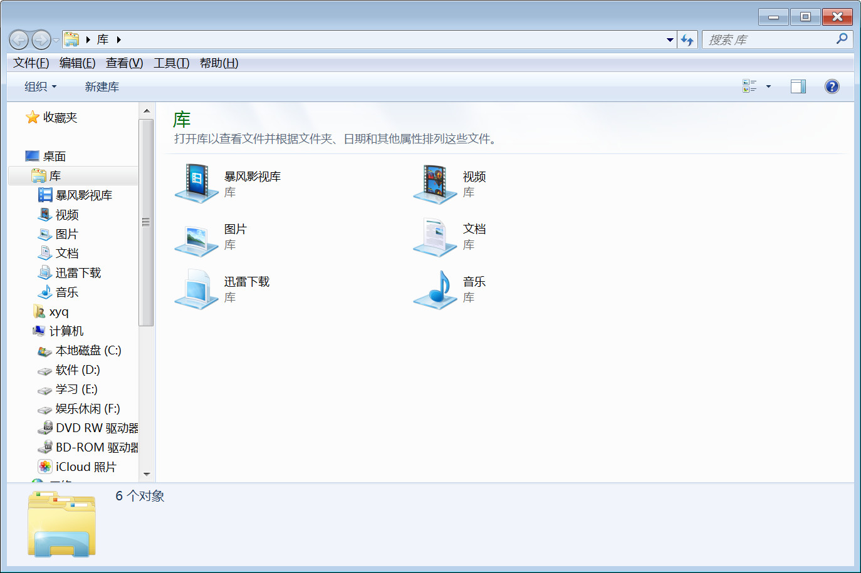Select the BD-ROM drive in sidebar
Image resolution: width=861 pixels, height=573 pixels.
click(x=88, y=448)
